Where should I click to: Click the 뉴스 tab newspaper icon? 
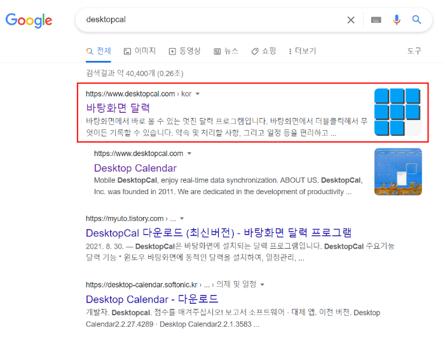tap(217, 51)
